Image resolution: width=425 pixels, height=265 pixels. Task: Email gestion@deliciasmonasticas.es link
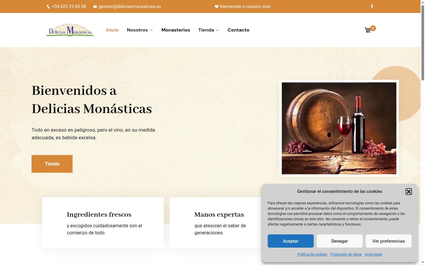[x=130, y=6]
